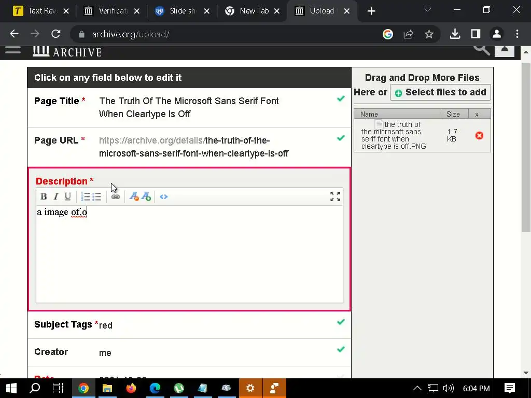Open the clock showing 6:04 PM
Image resolution: width=531 pixels, height=398 pixels.
[476, 389]
